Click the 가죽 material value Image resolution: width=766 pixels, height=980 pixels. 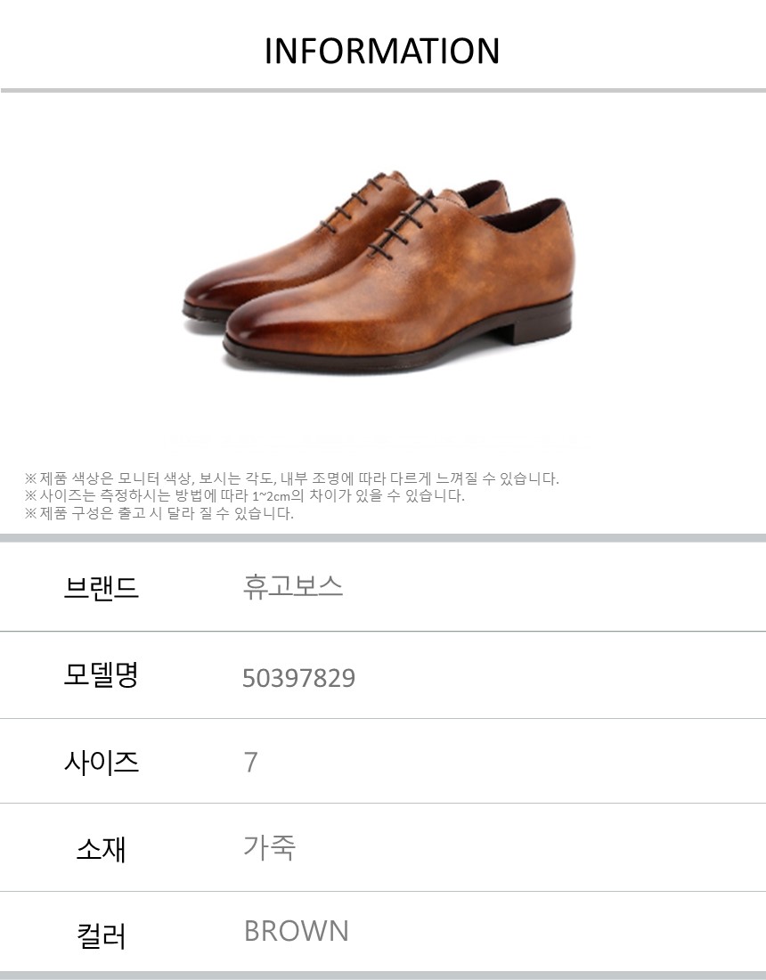(x=269, y=848)
